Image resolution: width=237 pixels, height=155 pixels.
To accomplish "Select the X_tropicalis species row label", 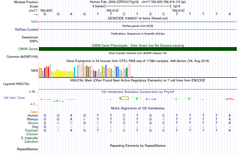I will click(29, 138).
